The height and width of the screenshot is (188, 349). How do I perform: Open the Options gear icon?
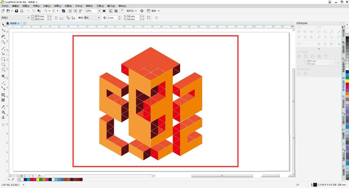point(142,11)
